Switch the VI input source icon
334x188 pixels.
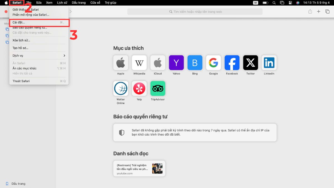pyautogui.click(x=256, y=3)
